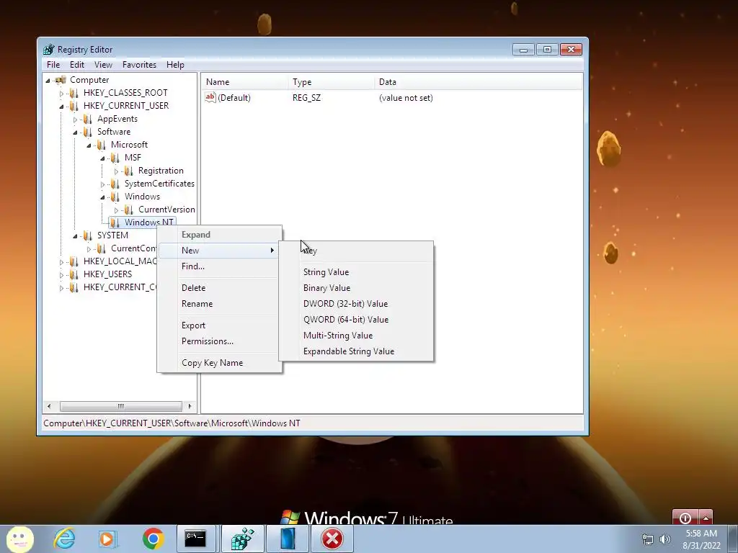
Task: Click the red X taskbar icon
Action: point(332,539)
